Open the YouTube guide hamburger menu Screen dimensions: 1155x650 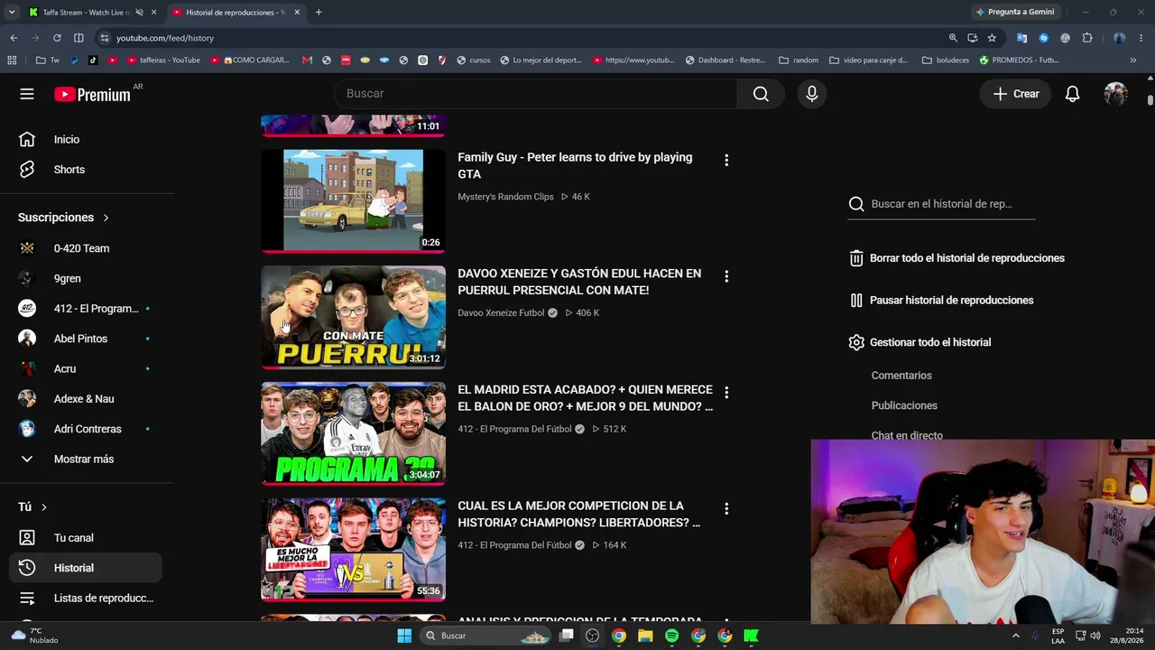point(27,94)
